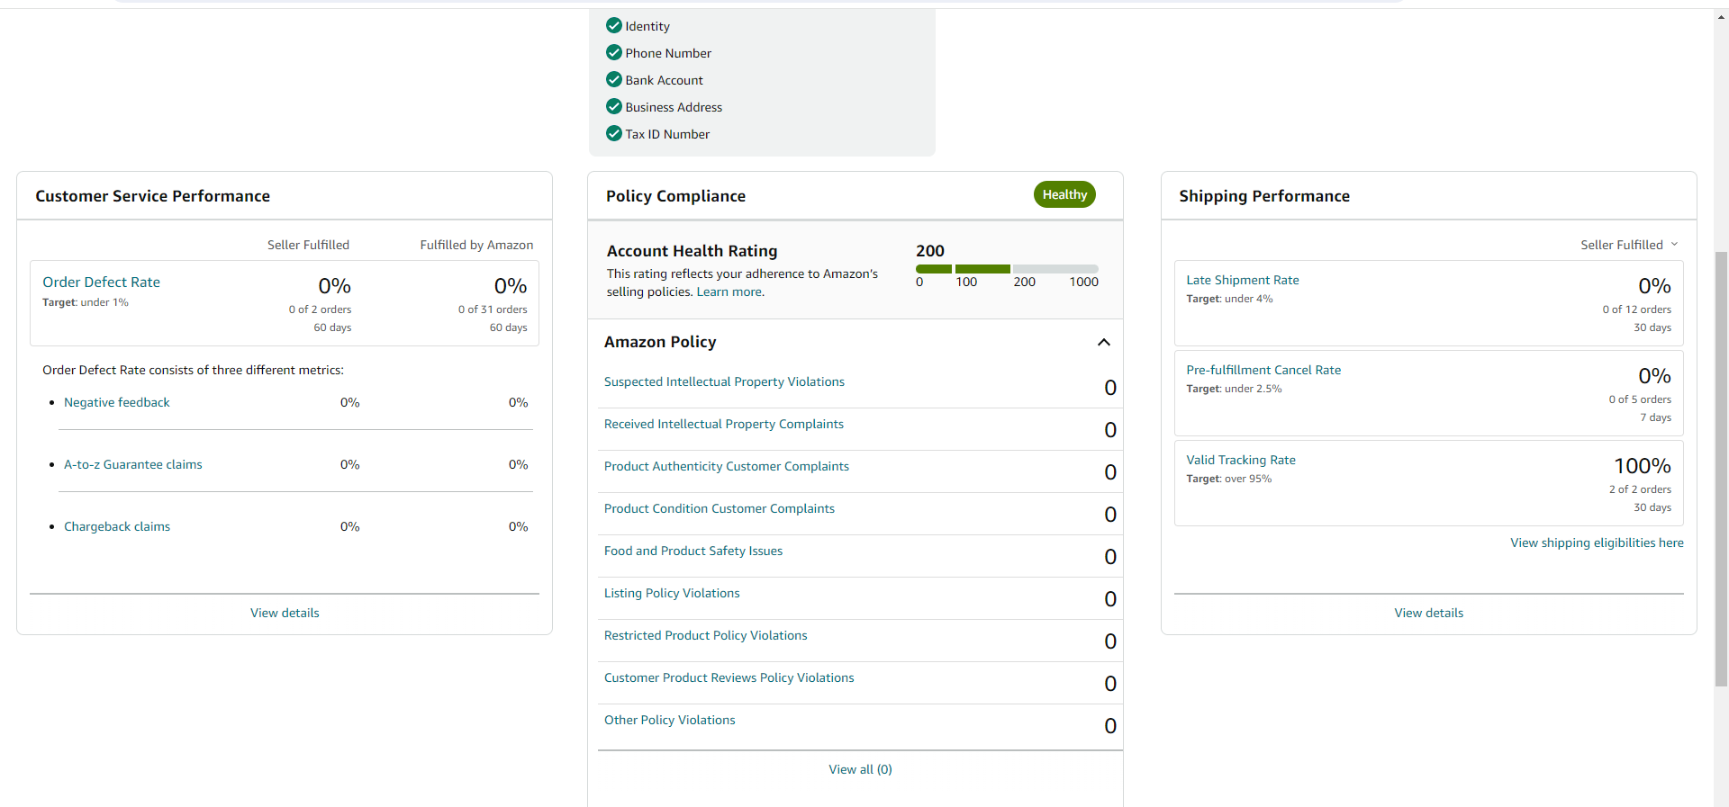This screenshot has height=807, width=1729.
Task: Open Valid Tracking Rate link
Action: pyautogui.click(x=1241, y=460)
